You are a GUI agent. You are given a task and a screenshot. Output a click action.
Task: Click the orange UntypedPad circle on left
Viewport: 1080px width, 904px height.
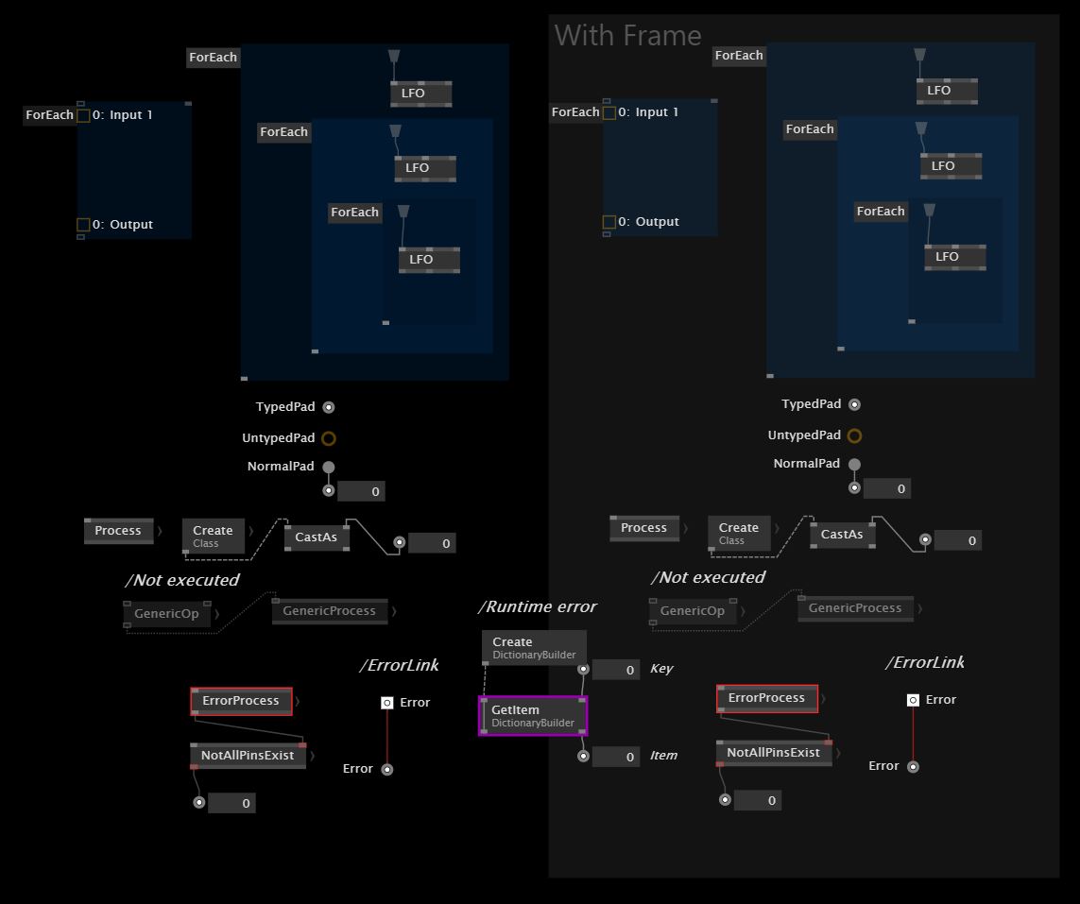point(329,438)
